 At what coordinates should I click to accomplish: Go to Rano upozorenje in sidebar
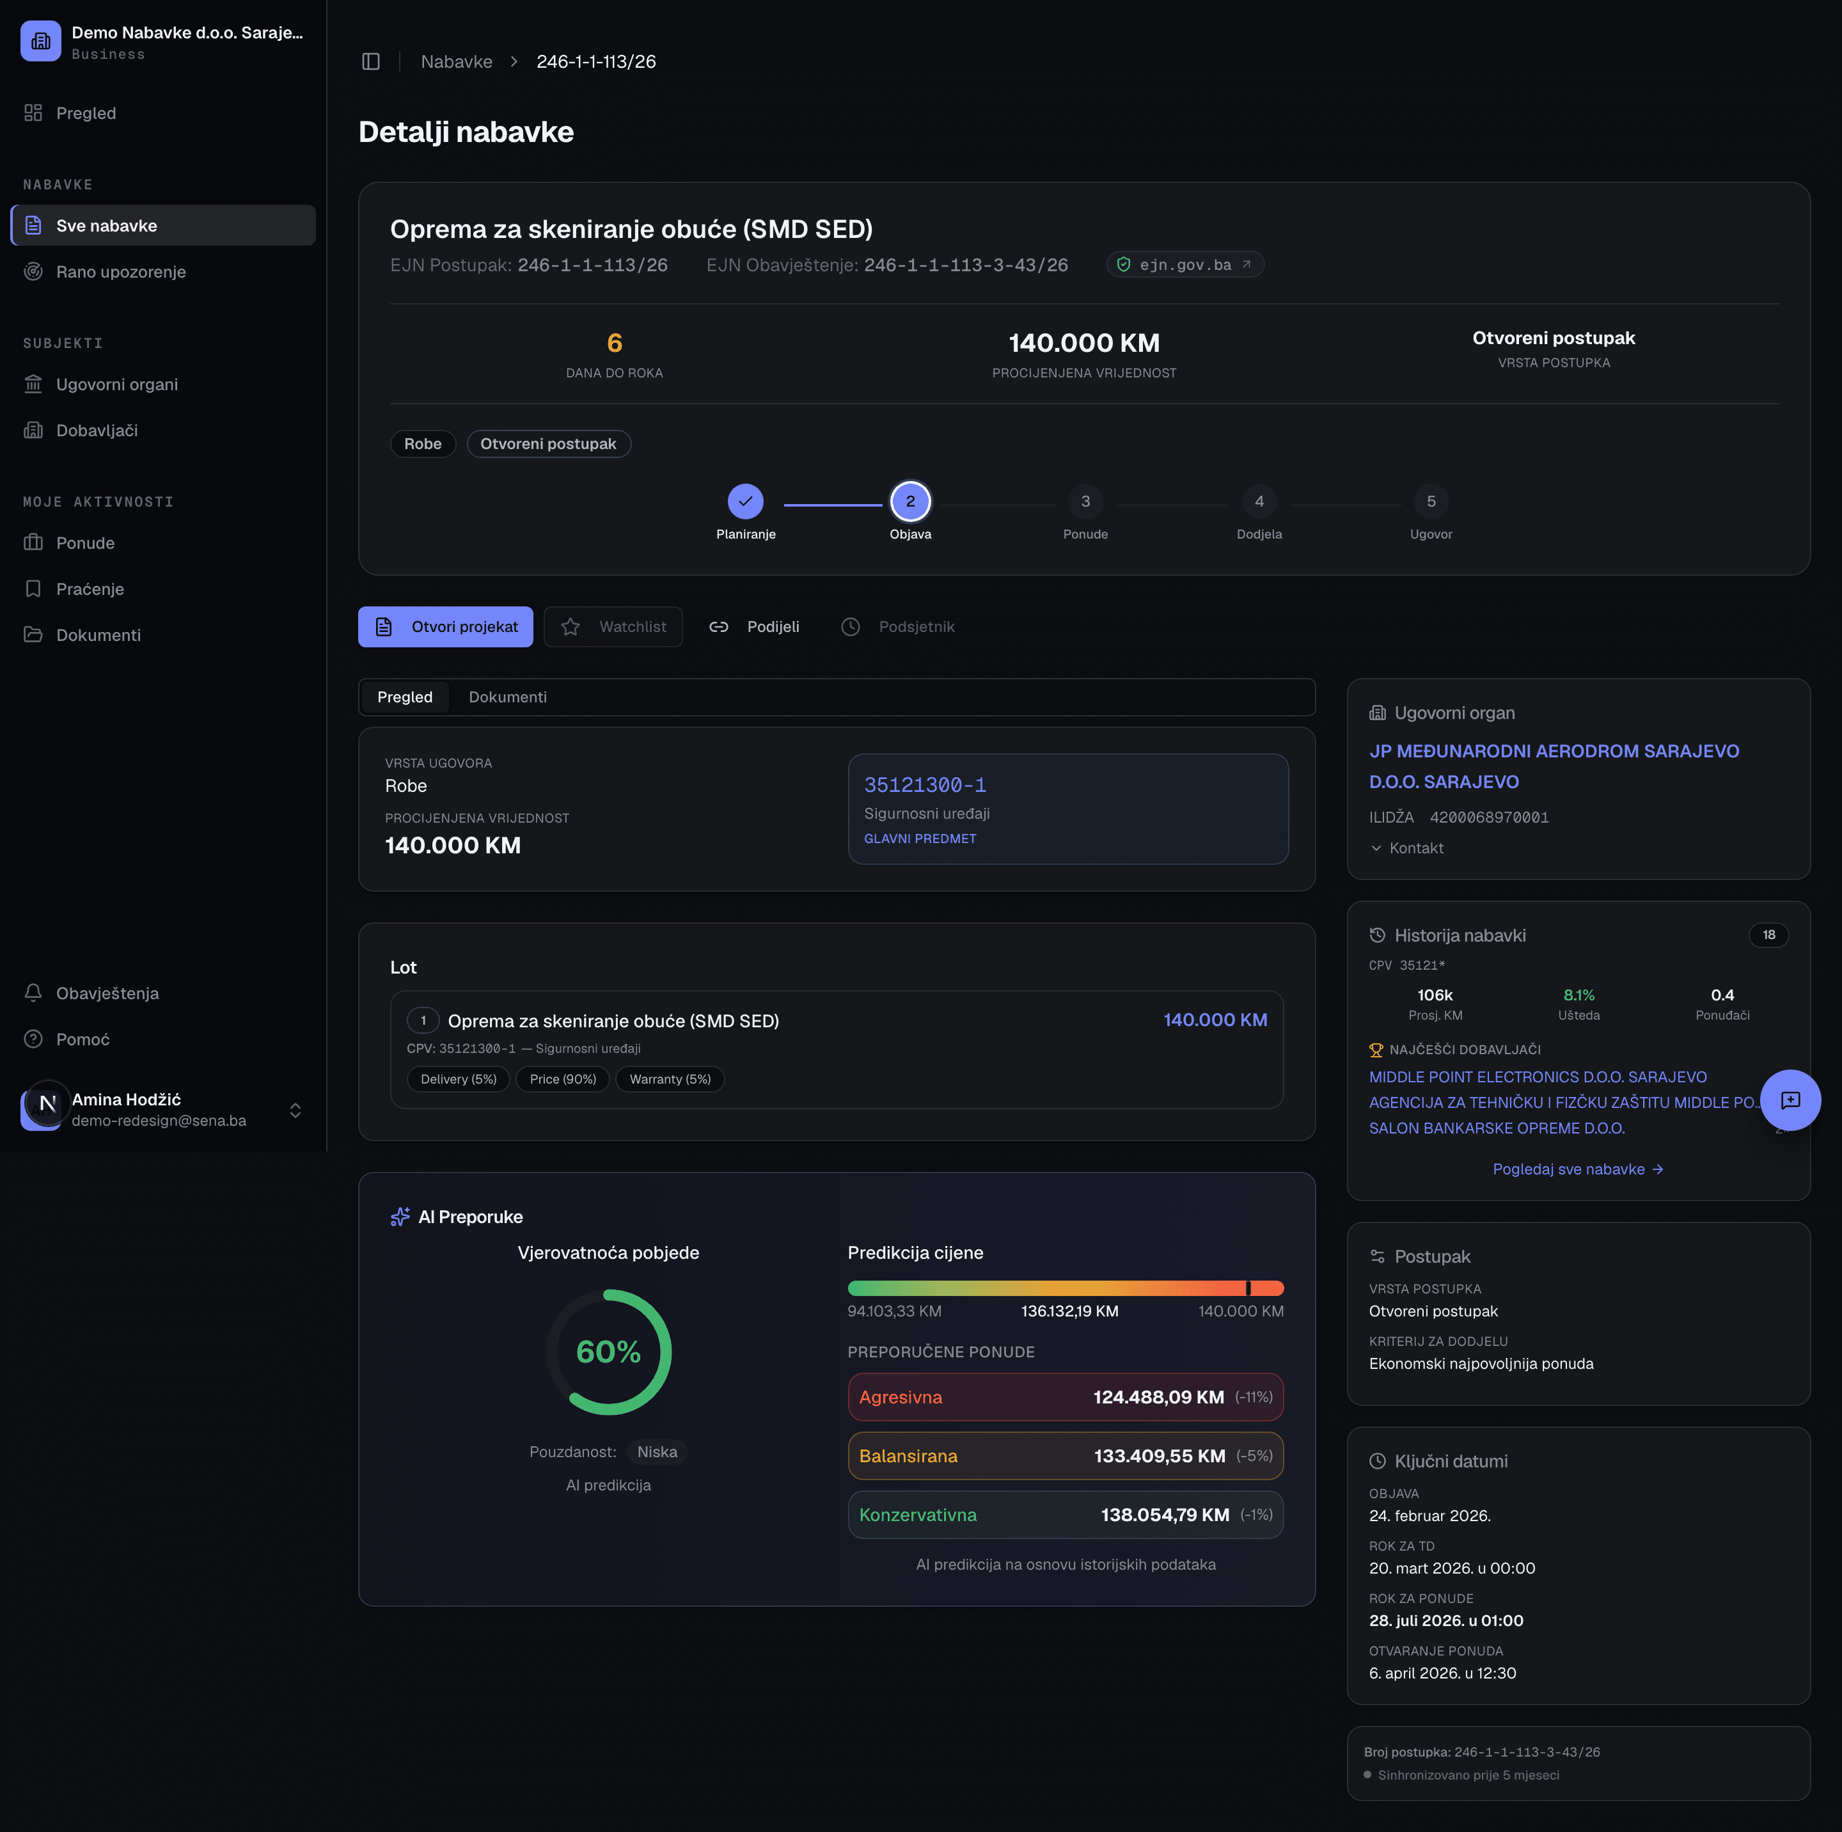(x=163, y=272)
